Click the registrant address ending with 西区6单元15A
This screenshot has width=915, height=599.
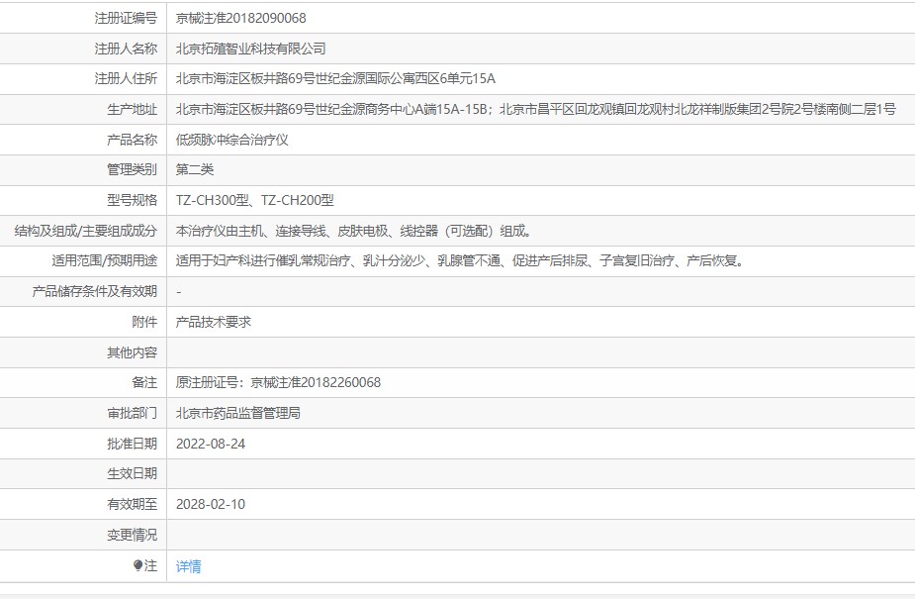[x=335, y=79]
